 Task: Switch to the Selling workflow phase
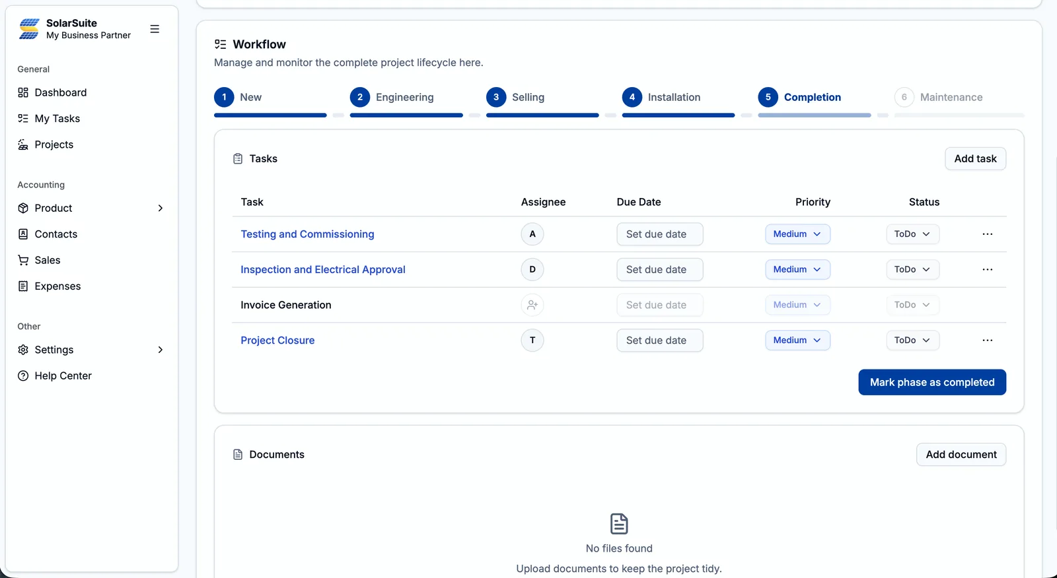click(515, 97)
